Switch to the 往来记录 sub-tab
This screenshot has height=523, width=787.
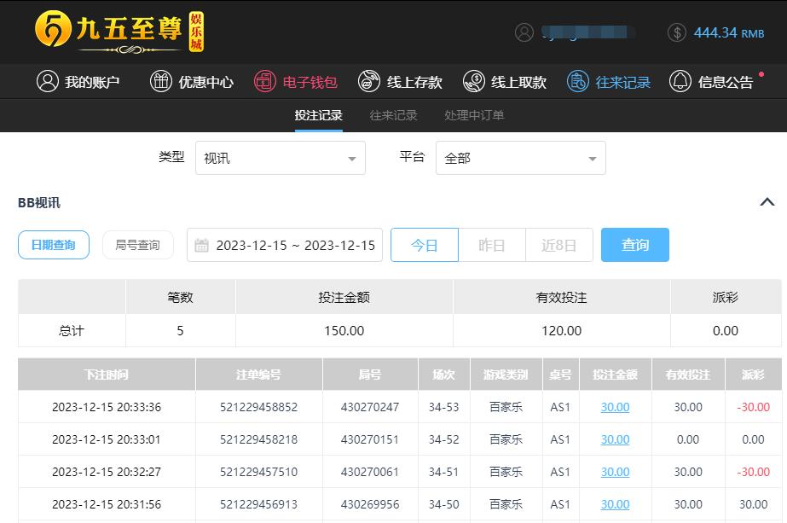393,115
